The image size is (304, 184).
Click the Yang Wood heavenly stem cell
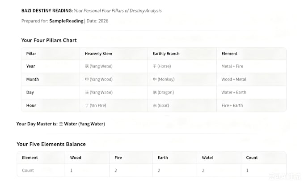99,79
